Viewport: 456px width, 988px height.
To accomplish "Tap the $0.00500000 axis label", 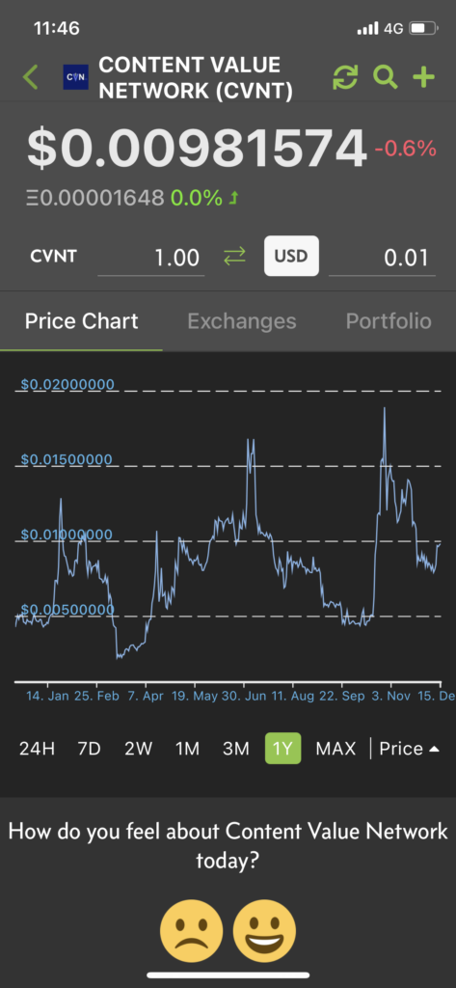I will (x=67, y=610).
